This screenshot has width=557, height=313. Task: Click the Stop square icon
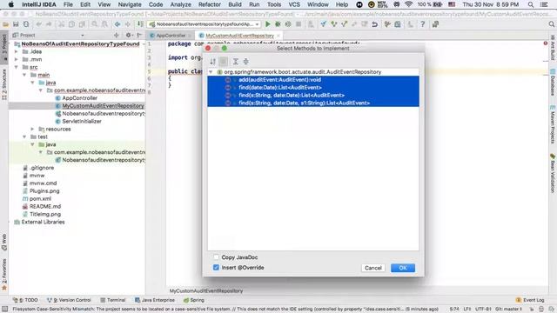coord(299,24)
